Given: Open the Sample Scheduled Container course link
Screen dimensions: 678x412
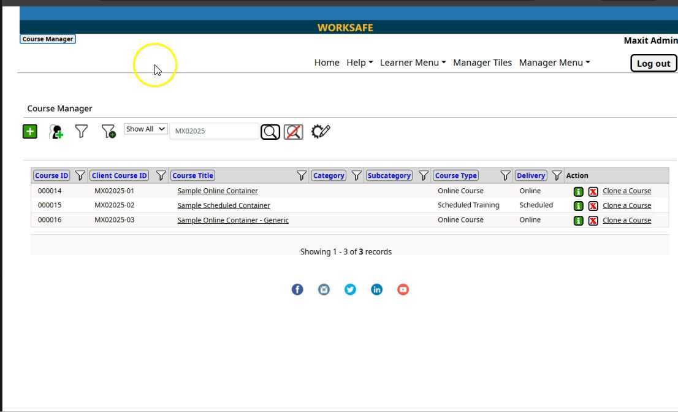Looking at the screenshot, I should point(223,205).
